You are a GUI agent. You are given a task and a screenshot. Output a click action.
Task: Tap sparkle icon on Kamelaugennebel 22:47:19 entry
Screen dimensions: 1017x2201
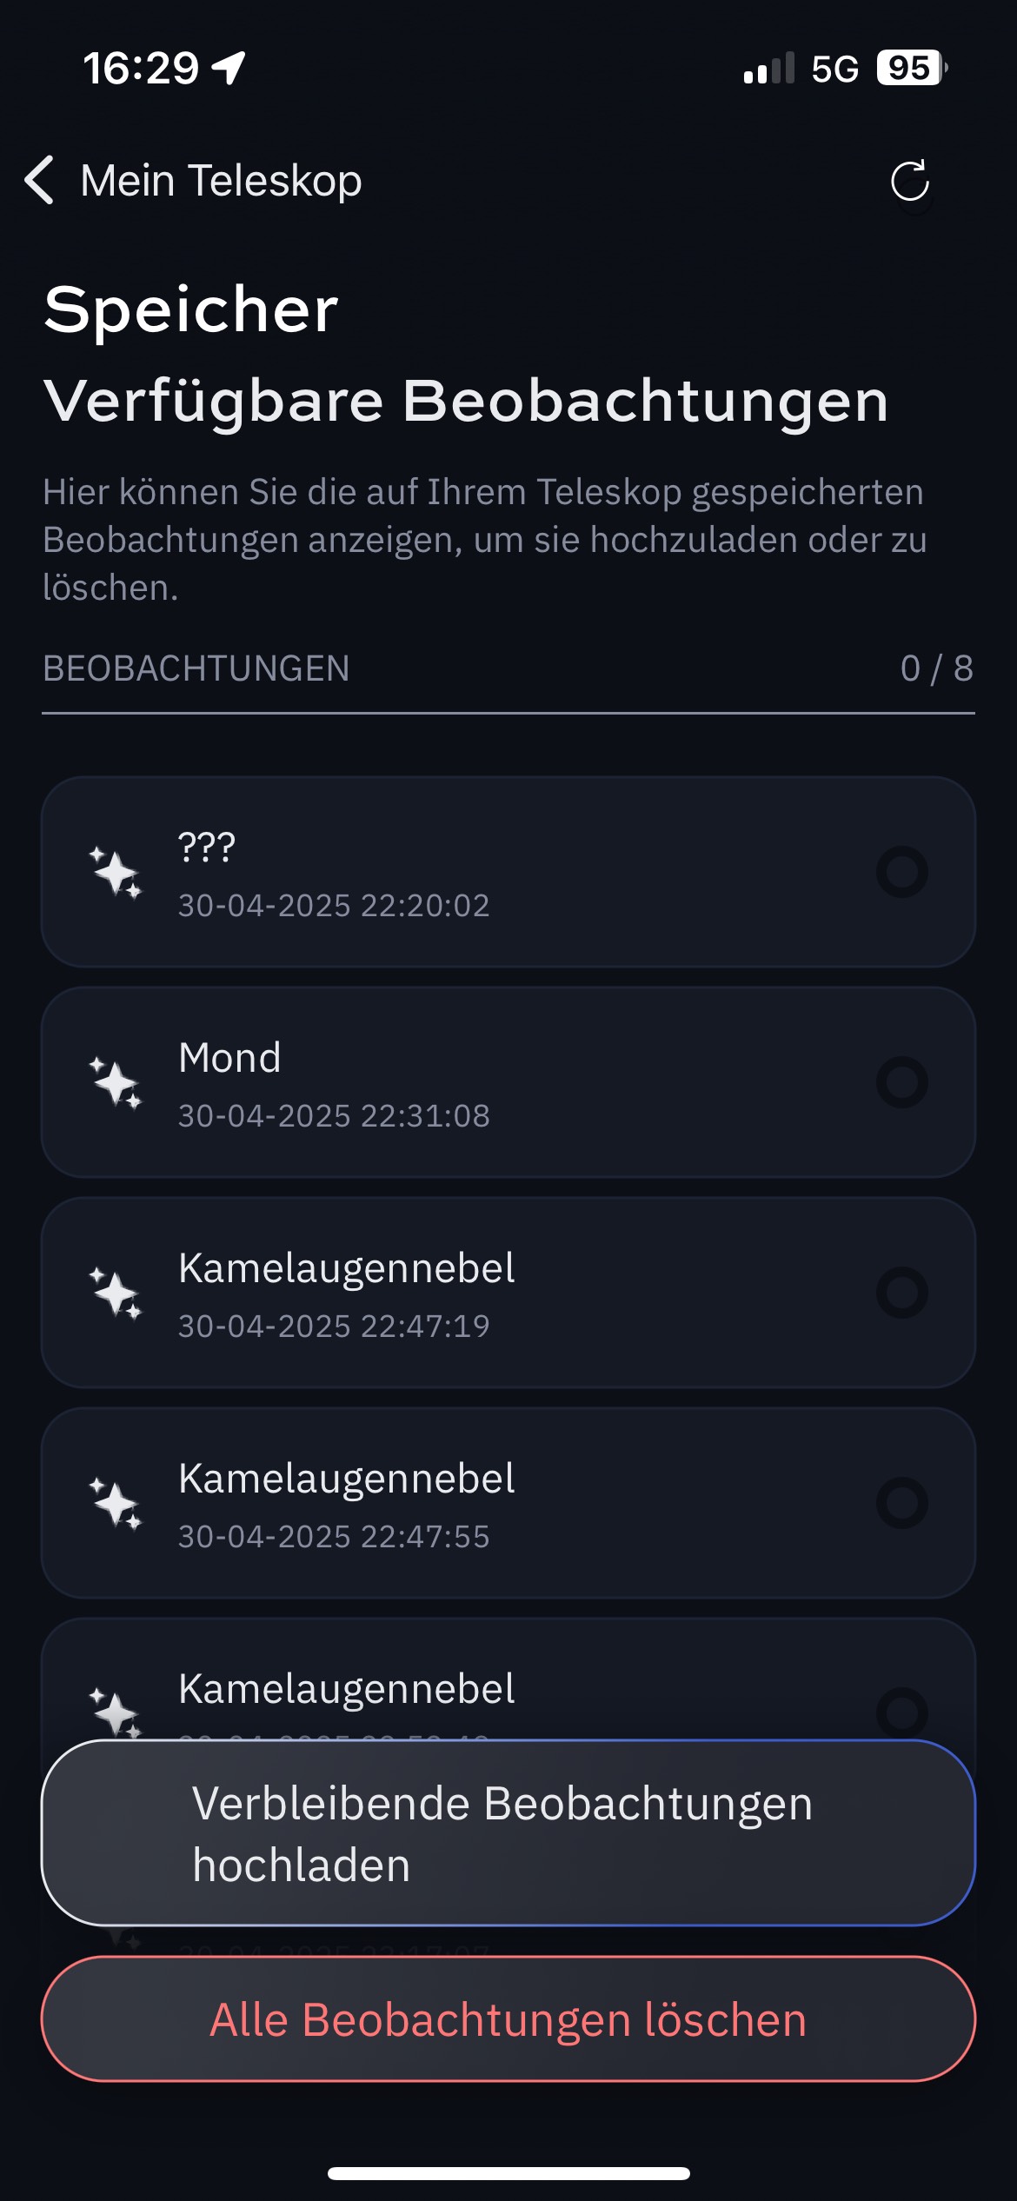(116, 1293)
